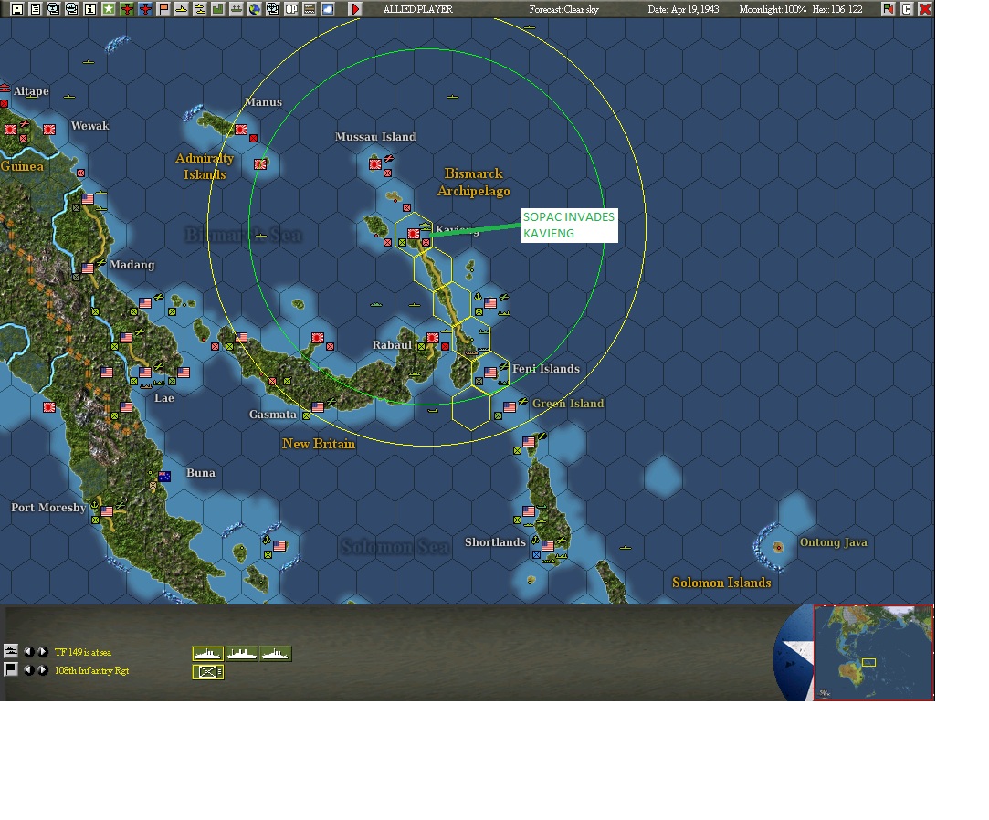Select the Japanese flag base at Manus
The width and height of the screenshot is (989, 820).
pos(241,130)
